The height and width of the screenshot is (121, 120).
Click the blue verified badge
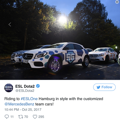point(38,86)
